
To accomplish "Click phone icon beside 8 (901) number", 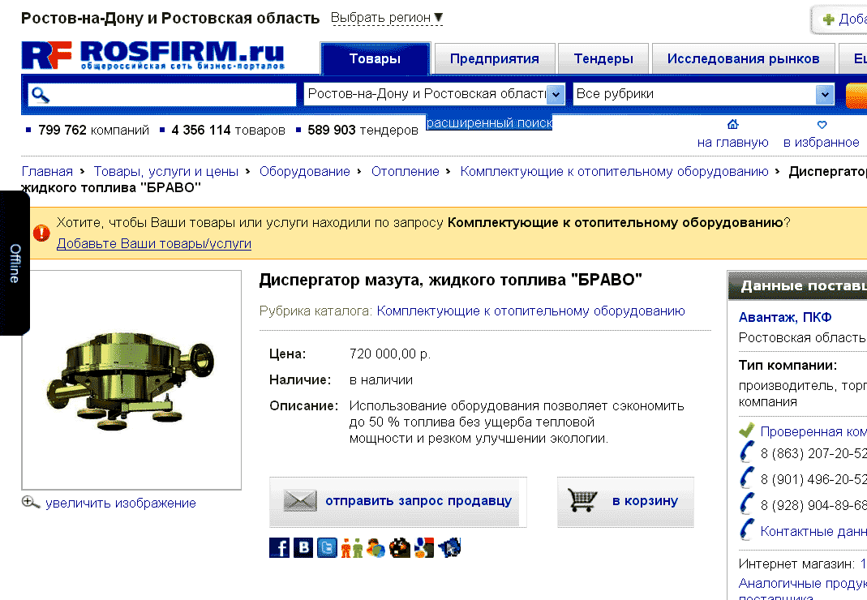I will point(746,478).
